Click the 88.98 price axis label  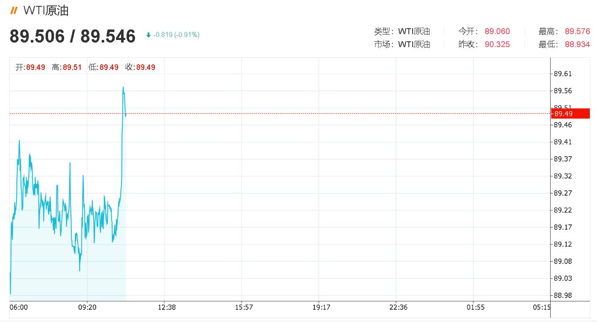pos(563,295)
